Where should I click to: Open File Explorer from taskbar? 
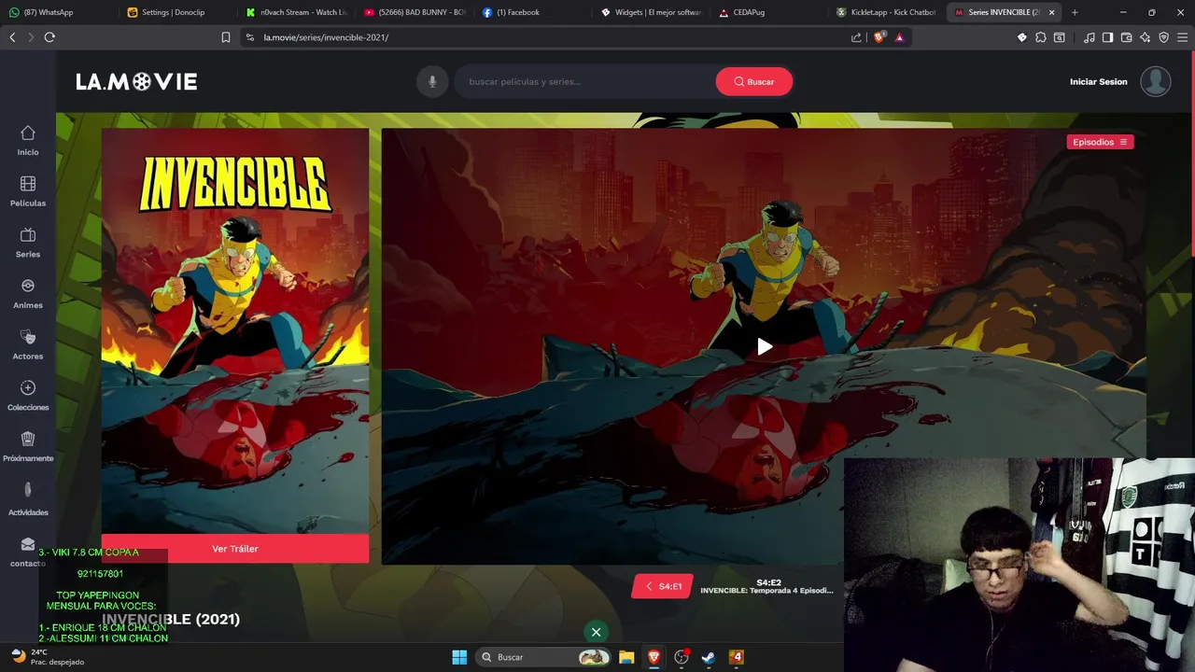coord(626,657)
